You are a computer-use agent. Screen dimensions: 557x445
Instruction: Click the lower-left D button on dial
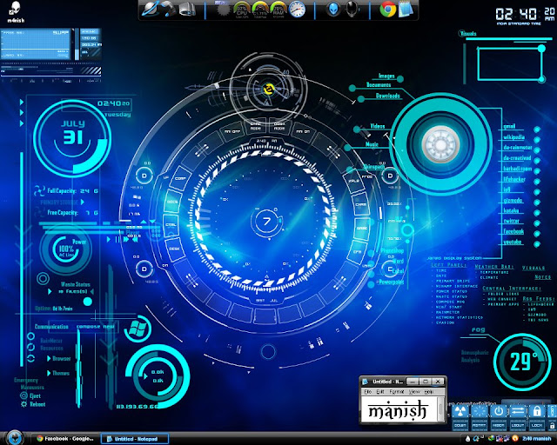click(144, 269)
